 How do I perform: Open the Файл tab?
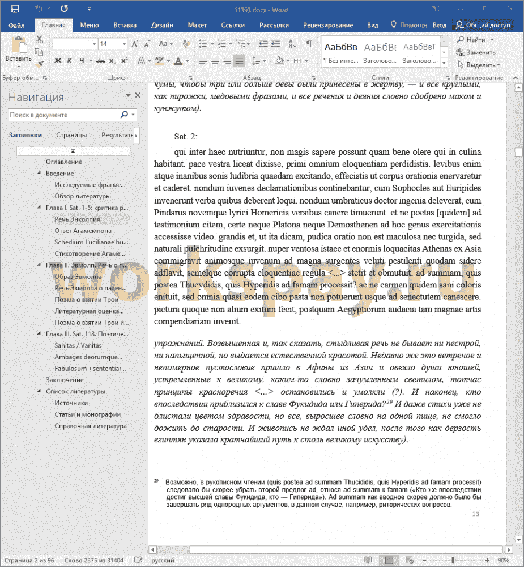(16, 25)
